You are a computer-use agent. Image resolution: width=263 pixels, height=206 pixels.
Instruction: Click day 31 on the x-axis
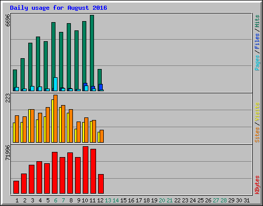(x=247, y=200)
